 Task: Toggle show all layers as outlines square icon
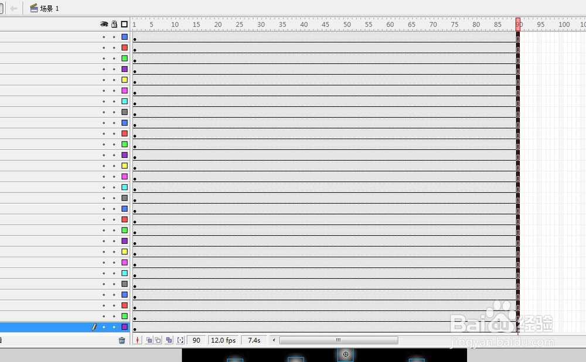pyautogui.click(x=124, y=24)
